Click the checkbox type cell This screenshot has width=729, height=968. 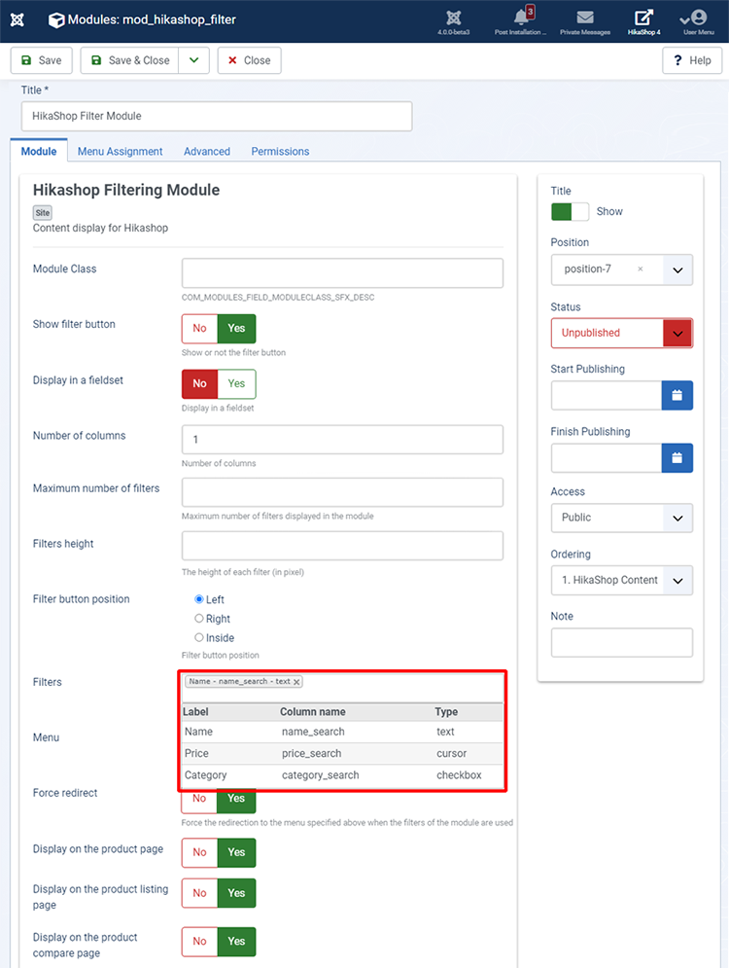coord(459,774)
